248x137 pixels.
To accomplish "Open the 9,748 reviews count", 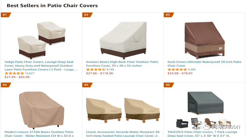I will [110, 69].
